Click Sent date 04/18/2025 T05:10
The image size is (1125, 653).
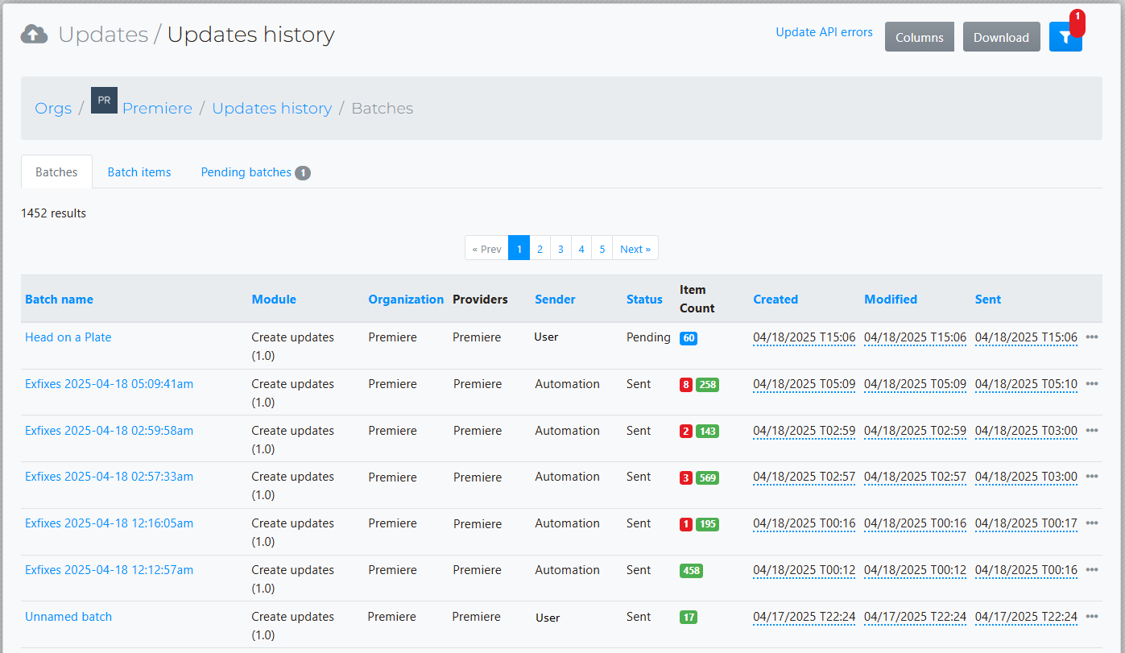[1026, 384]
